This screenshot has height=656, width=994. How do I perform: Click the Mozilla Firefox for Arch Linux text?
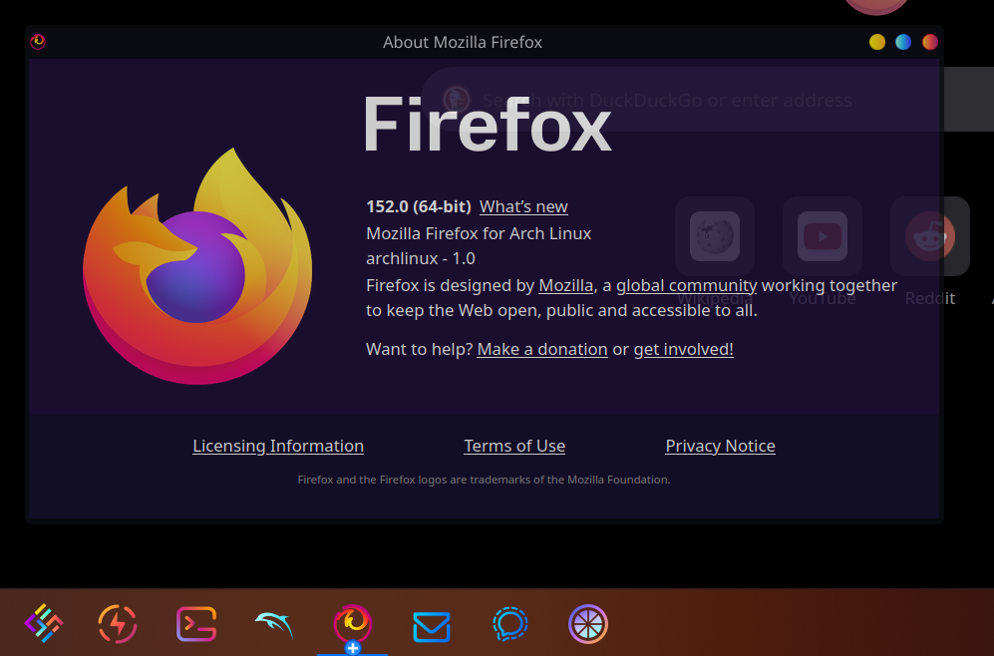coord(479,233)
